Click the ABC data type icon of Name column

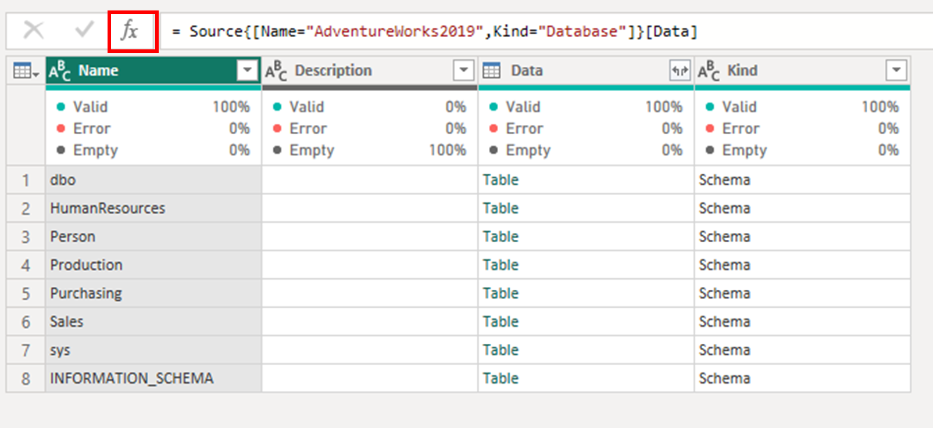coord(60,71)
